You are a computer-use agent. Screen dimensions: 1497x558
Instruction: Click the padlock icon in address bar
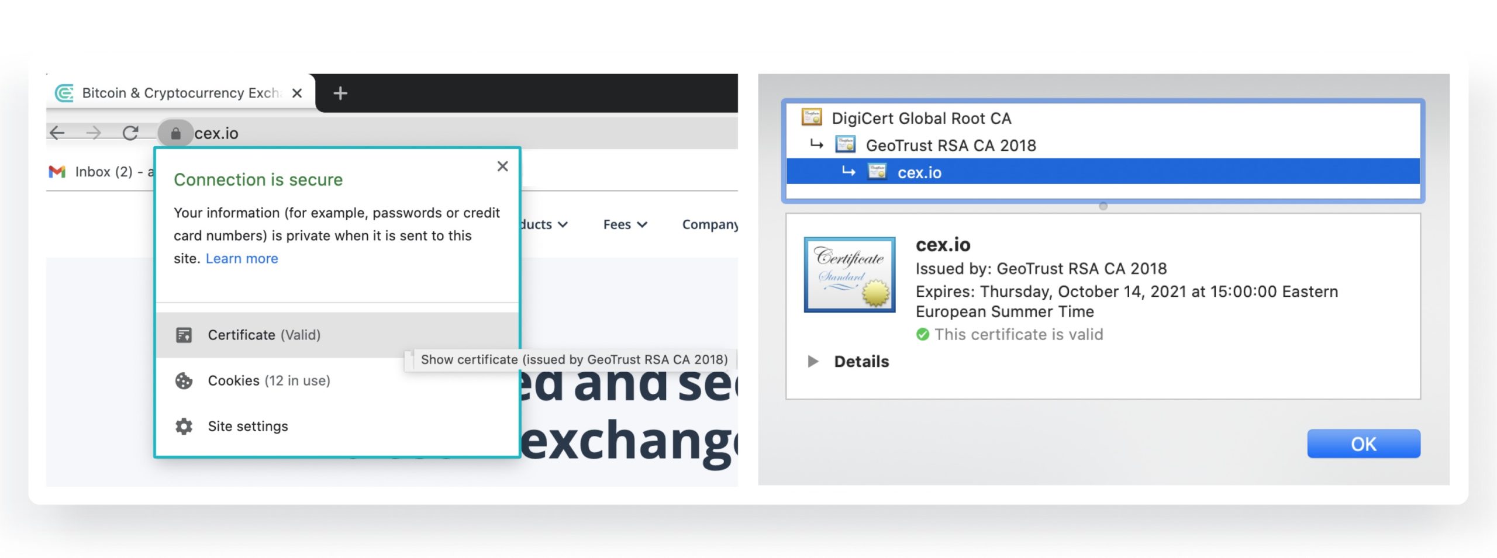[x=175, y=134]
